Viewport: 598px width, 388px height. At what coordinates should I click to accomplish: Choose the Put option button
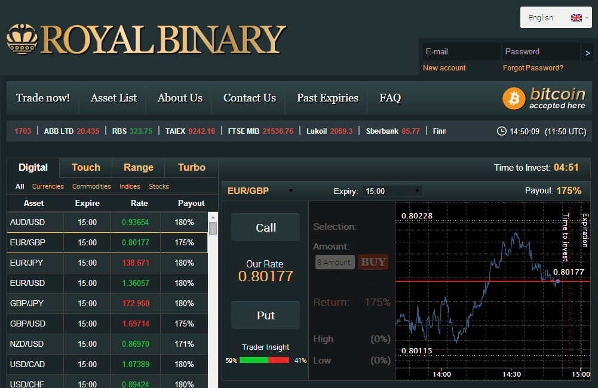[x=265, y=315]
